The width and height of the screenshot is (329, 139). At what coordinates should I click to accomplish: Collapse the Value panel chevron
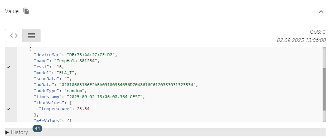(321, 12)
